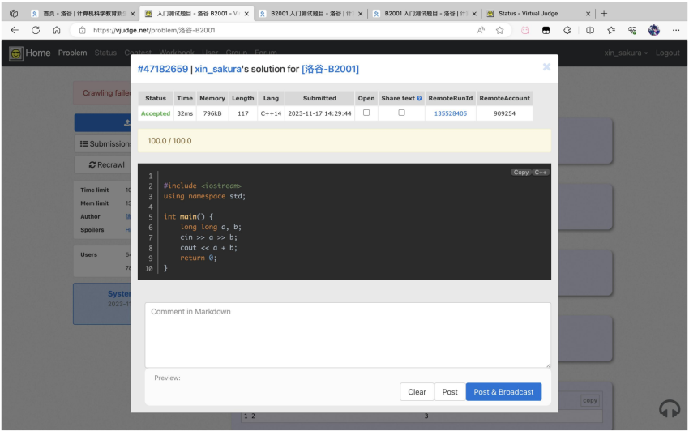Open the black square extension icon
689x431 pixels.
546,30
